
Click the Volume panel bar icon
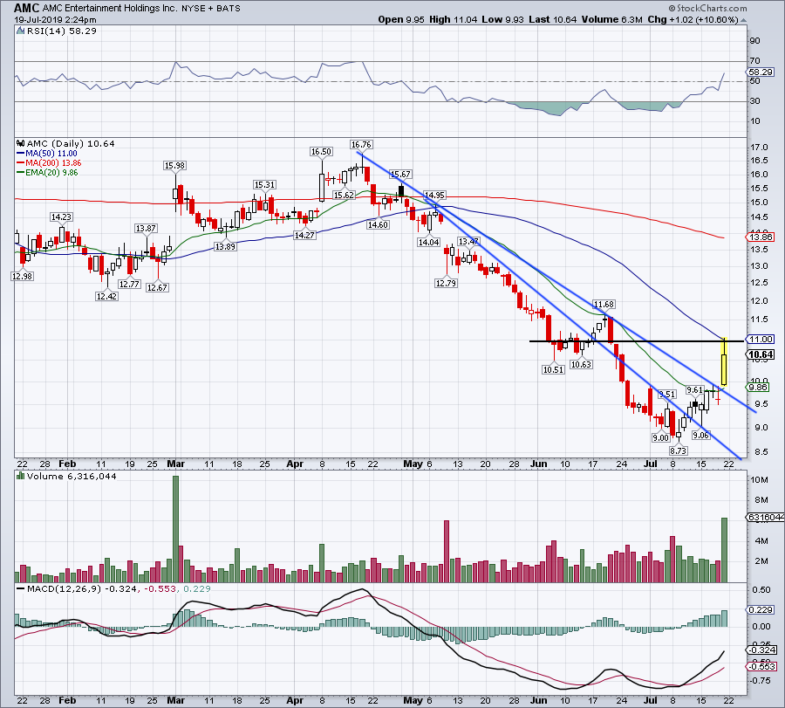pyautogui.click(x=21, y=476)
